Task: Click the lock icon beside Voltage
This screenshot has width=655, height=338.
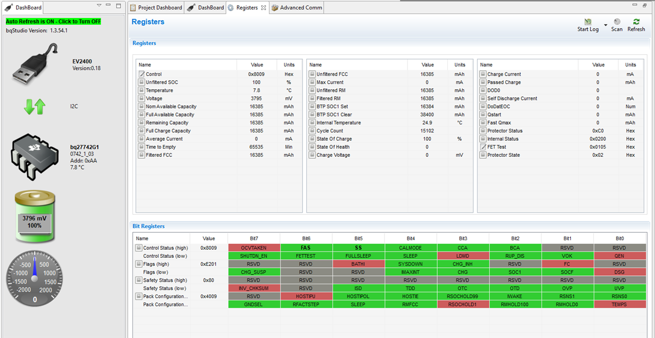Action: click(142, 98)
